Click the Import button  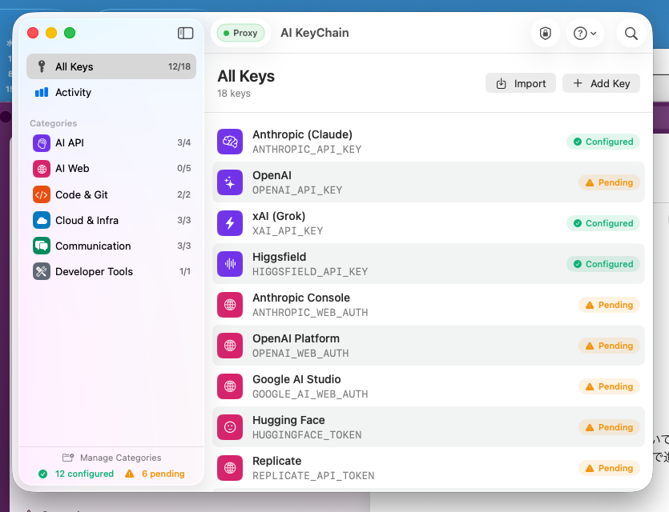(x=521, y=83)
